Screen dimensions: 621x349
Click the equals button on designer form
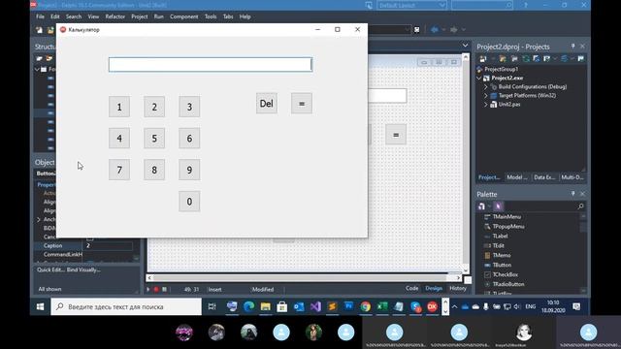coord(396,135)
